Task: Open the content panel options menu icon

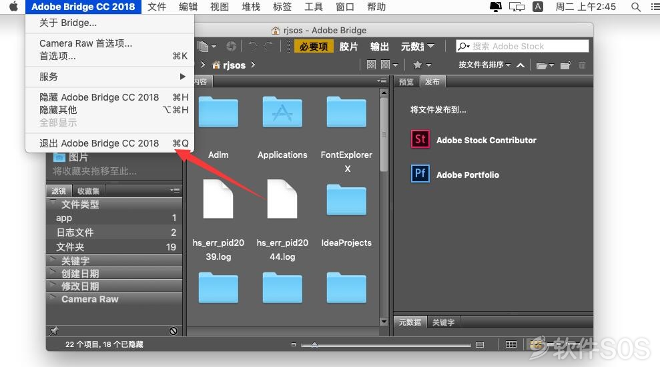Action: point(382,81)
